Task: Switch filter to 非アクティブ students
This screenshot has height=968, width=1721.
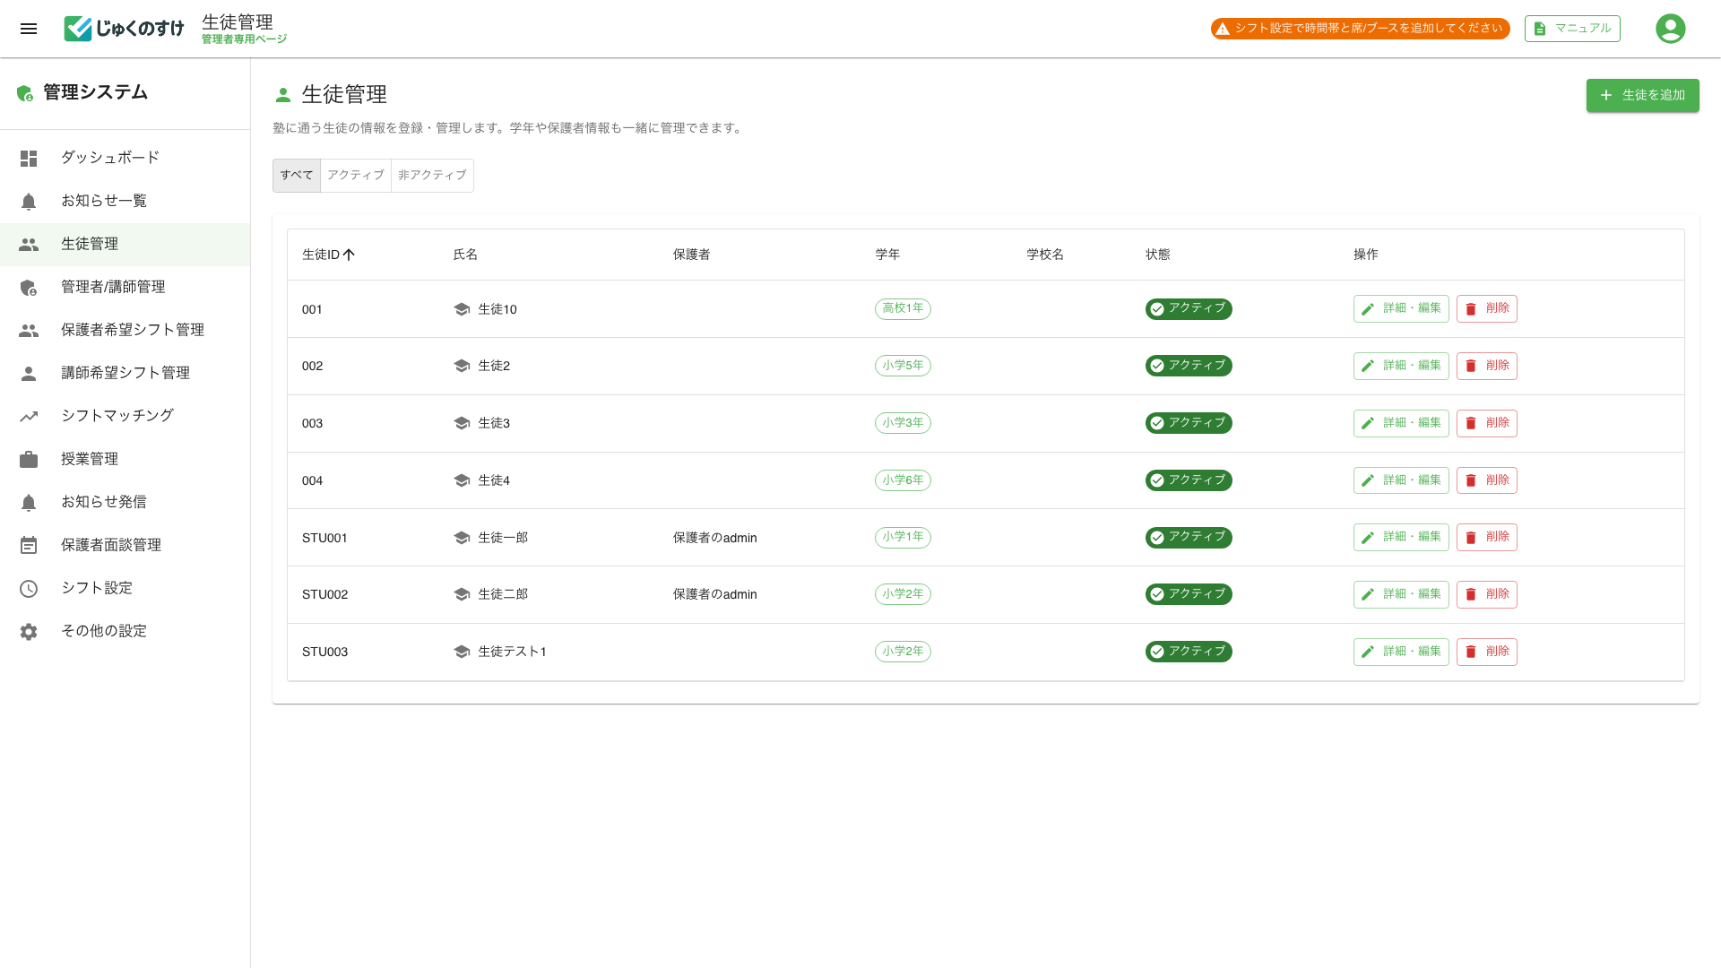Action: tap(432, 176)
